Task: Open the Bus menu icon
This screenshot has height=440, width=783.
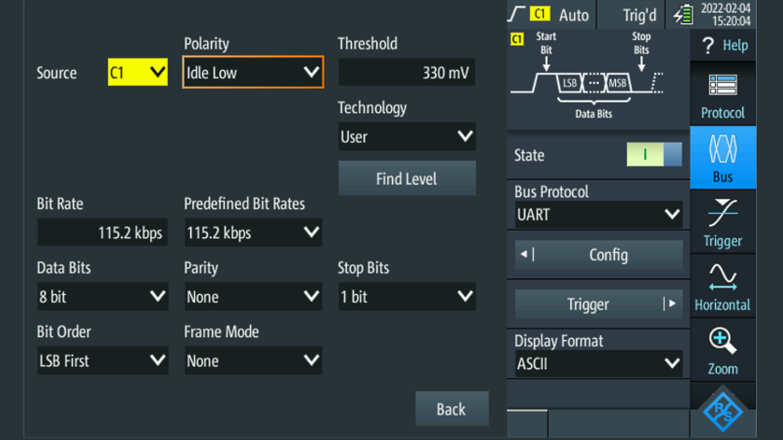Action: [722, 150]
